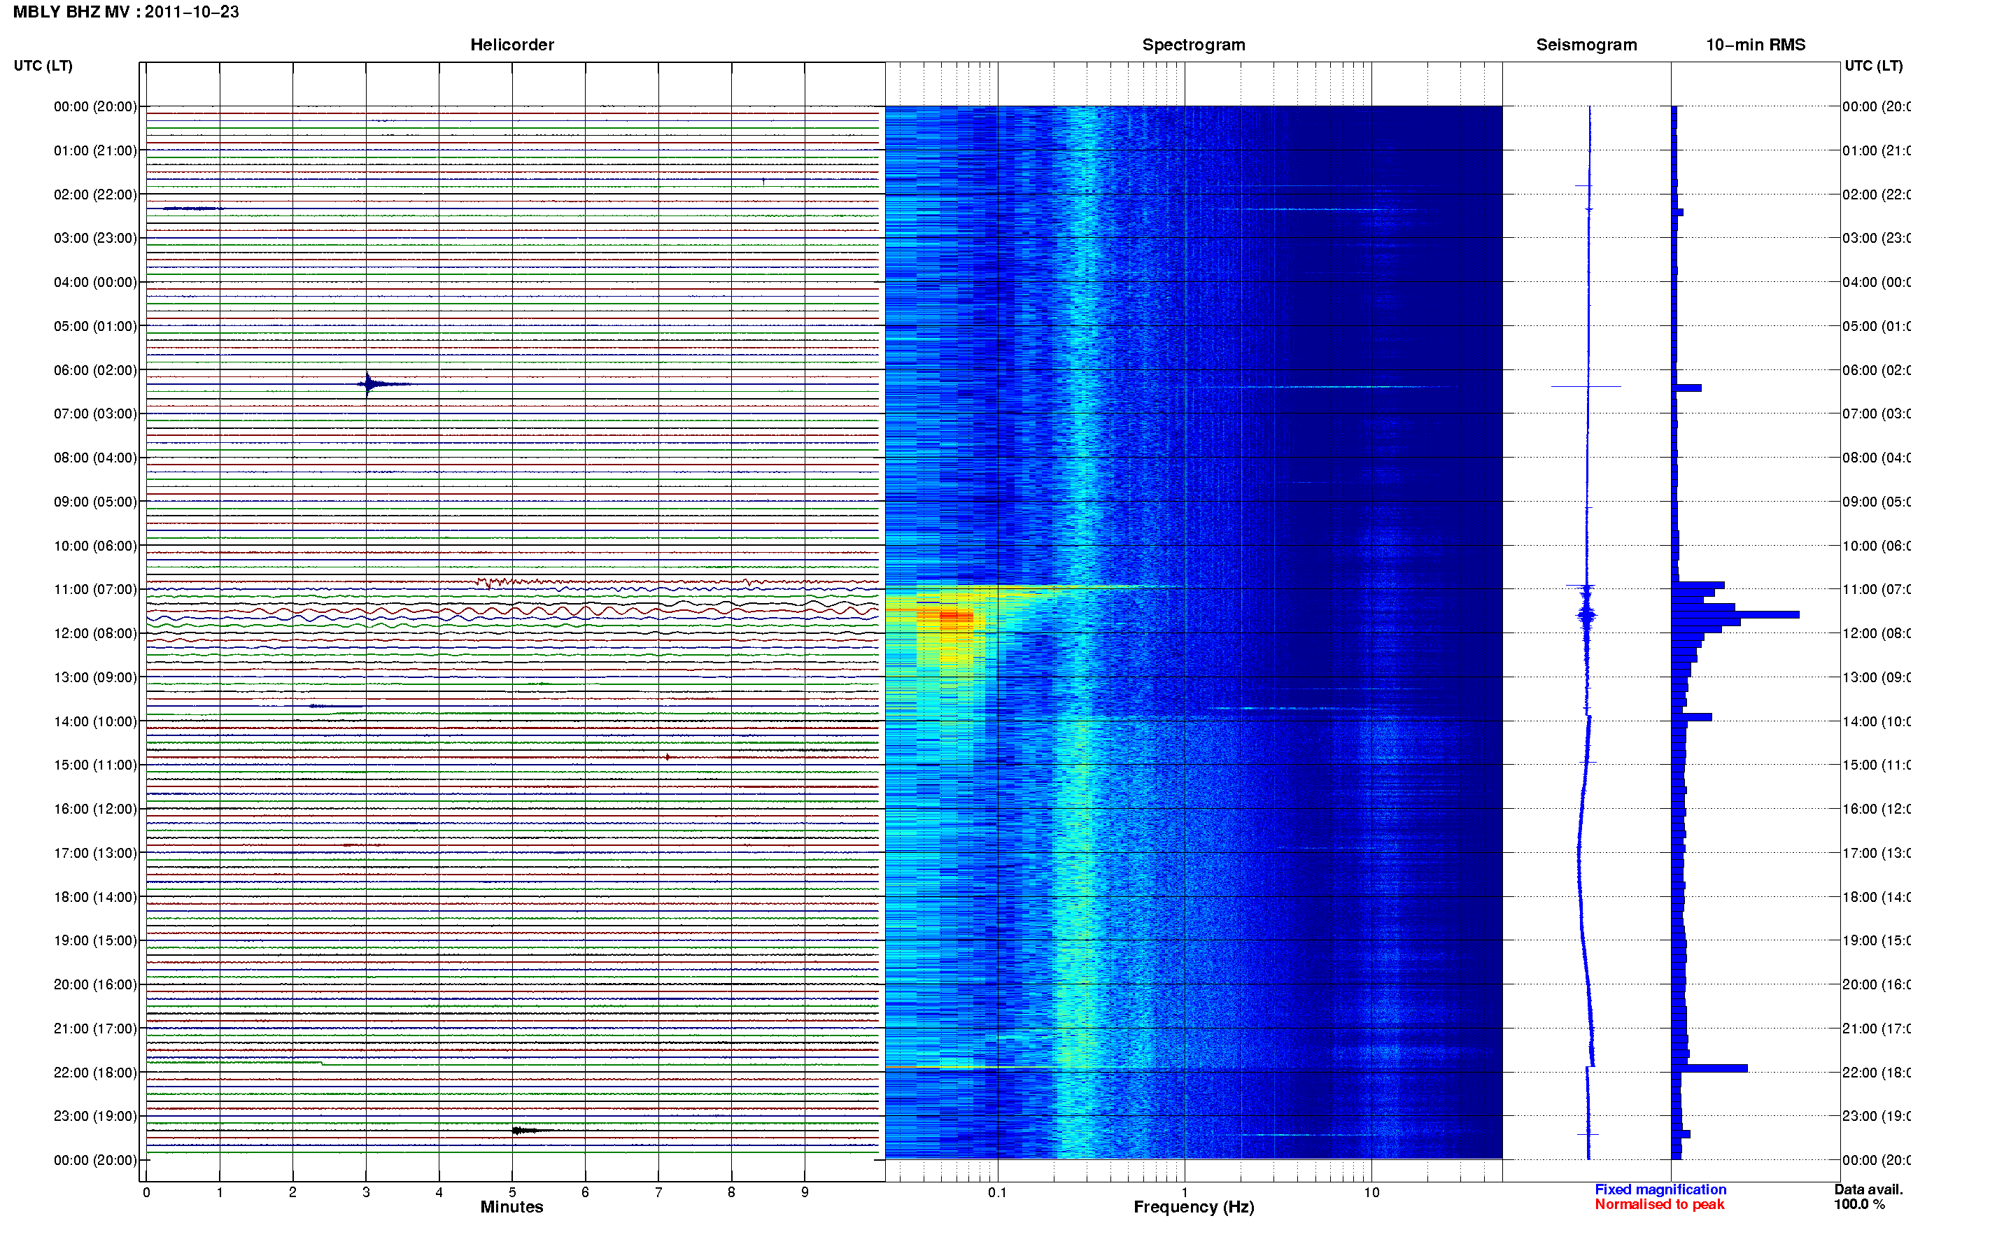Image resolution: width=1990 pixels, height=1244 pixels.
Task: Select left-axis time label "02:00 (22:00)"
Action: pos(95,195)
